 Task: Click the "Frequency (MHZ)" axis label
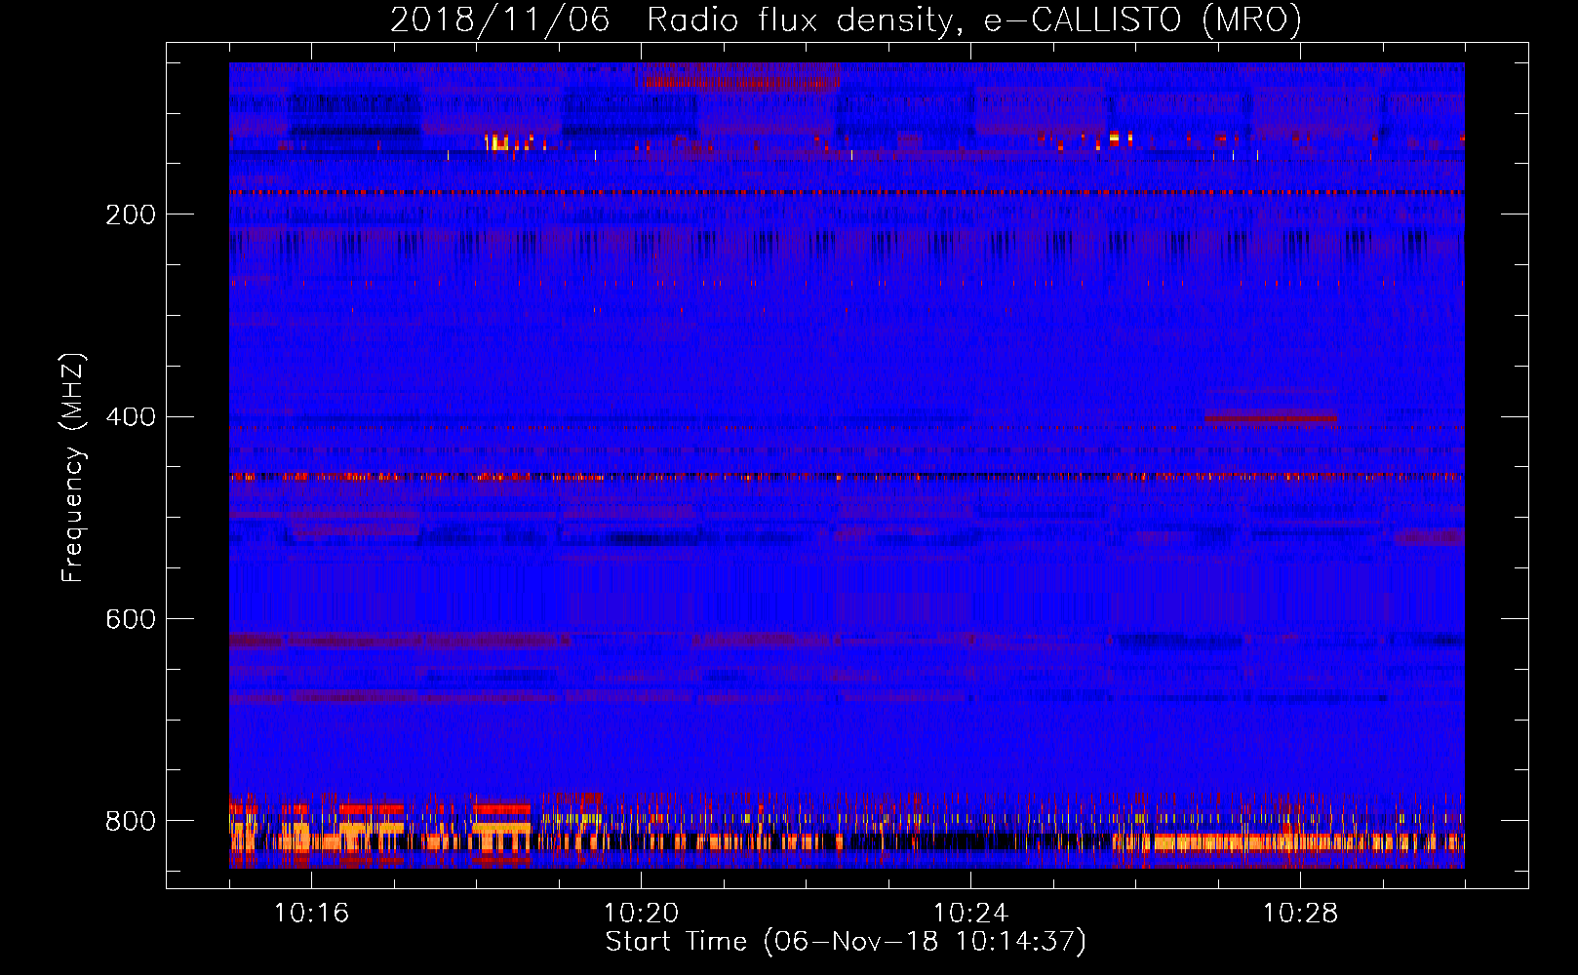coord(72,468)
